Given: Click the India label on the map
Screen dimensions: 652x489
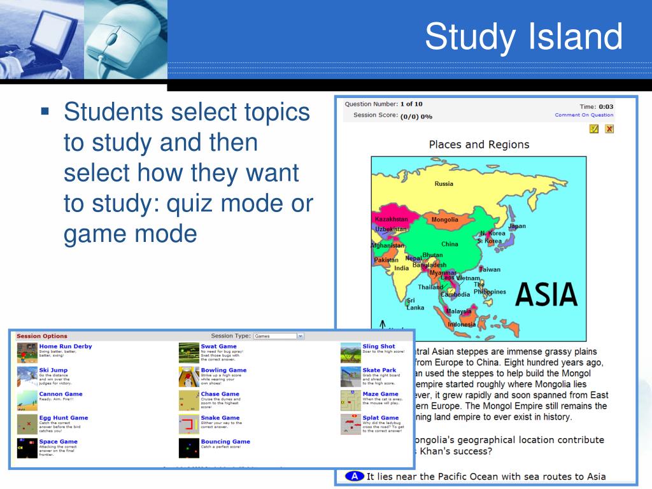Looking at the screenshot, I should [x=401, y=268].
